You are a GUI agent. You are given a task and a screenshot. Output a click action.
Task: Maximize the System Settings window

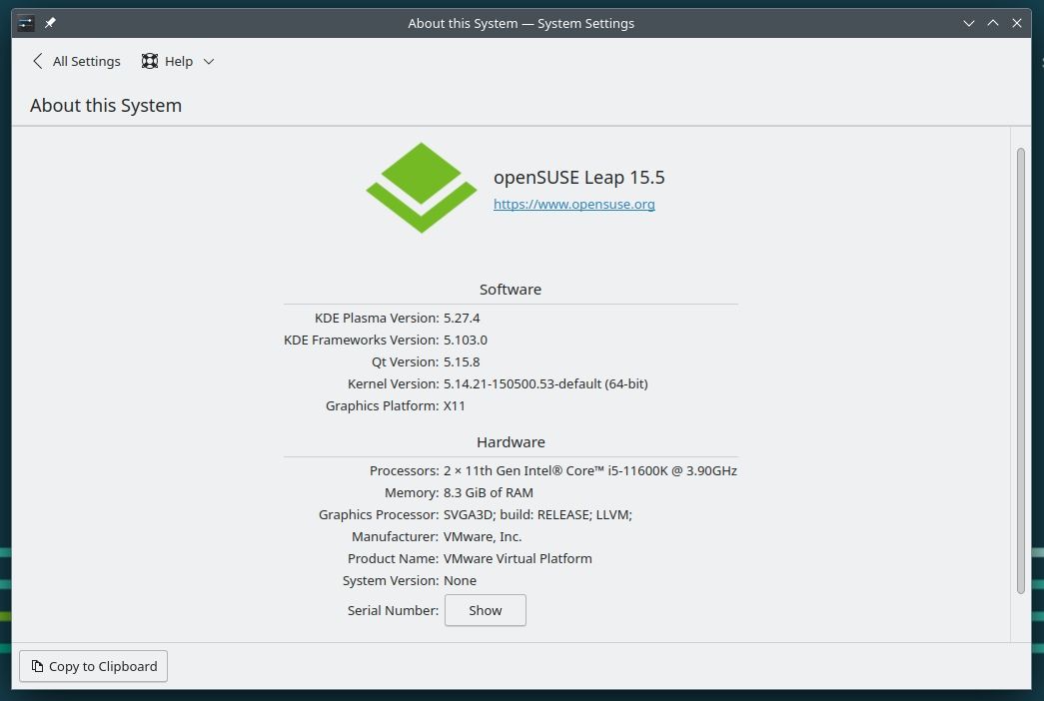pos(993,23)
